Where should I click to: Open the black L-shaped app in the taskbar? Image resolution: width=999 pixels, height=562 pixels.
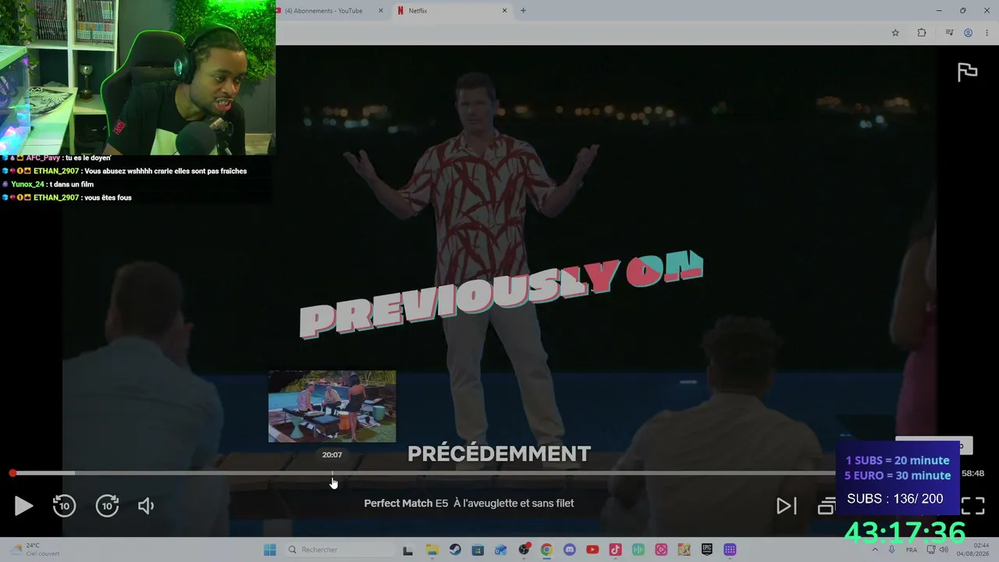click(407, 550)
